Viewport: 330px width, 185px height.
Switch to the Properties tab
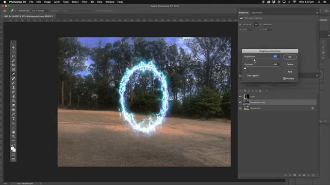244,13
